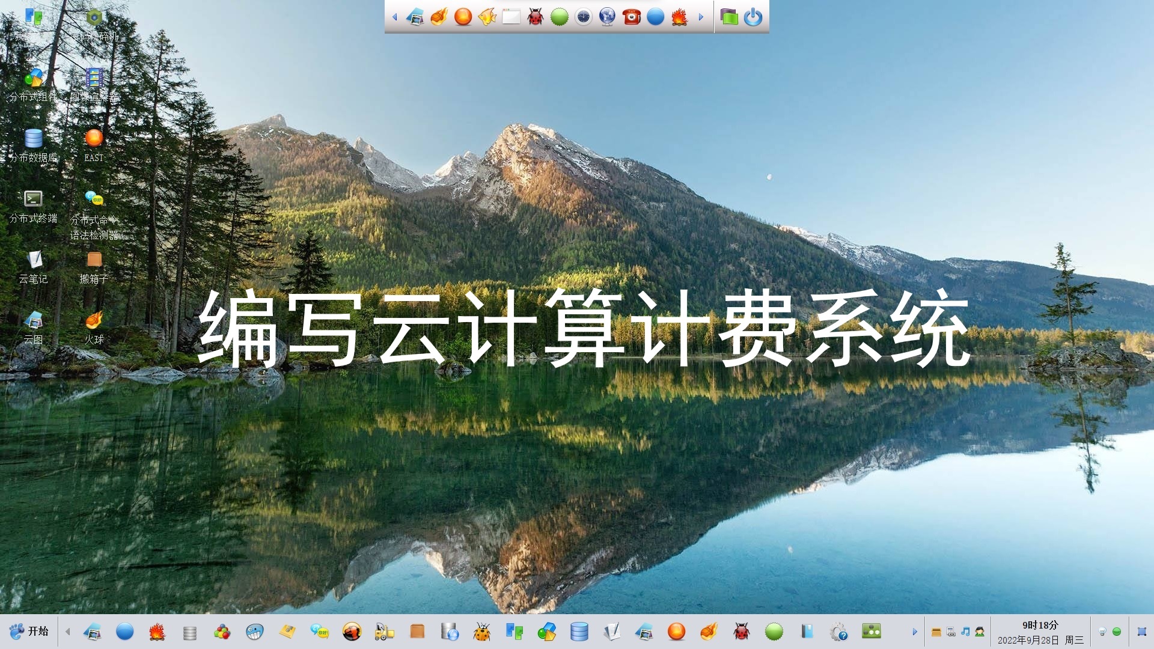Click the left arrow to scroll dock icons
The width and height of the screenshot is (1154, 649).
(x=394, y=17)
